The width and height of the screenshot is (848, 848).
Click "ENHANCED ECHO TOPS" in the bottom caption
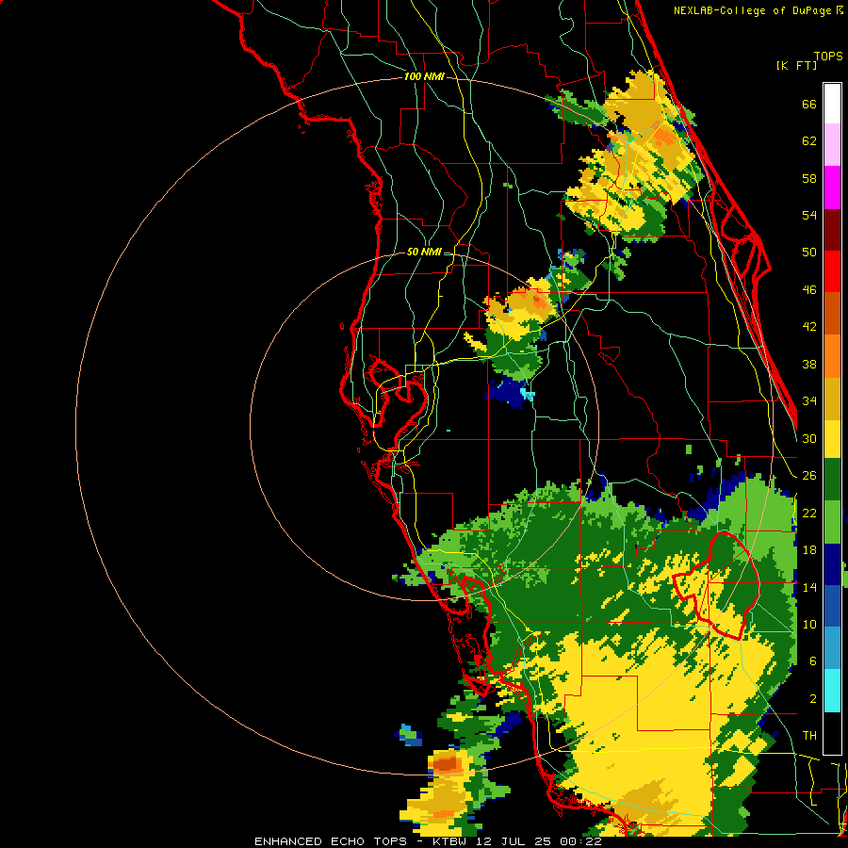coord(331,841)
